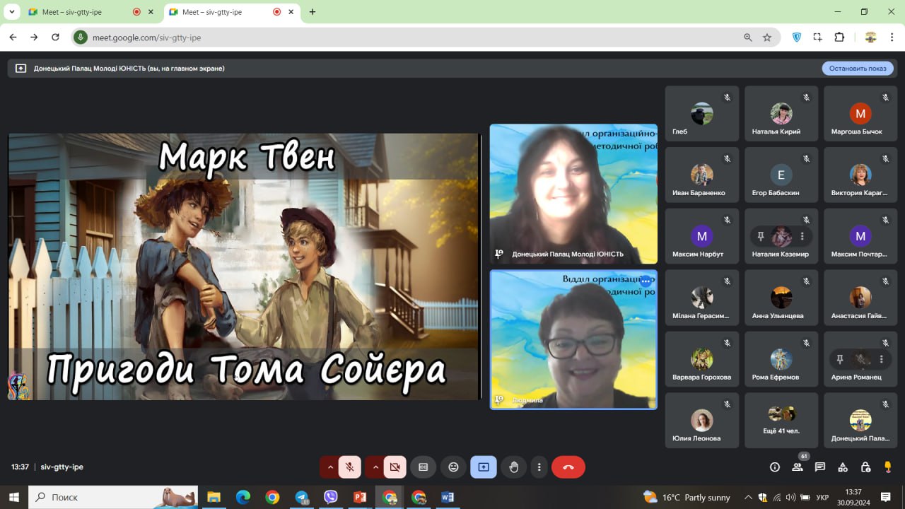This screenshot has height=509, width=905.
Task: Open the emoji reactions button
Action: [453, 467]
